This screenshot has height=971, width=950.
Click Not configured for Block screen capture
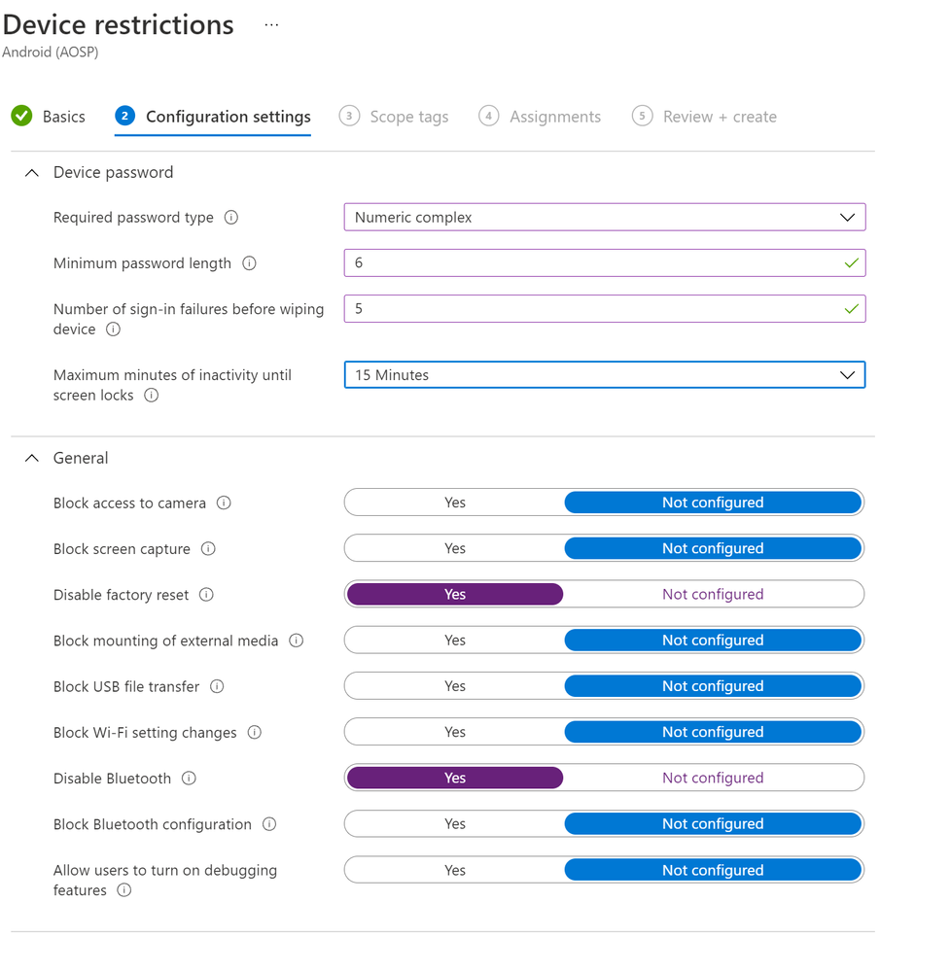[713, 548]
